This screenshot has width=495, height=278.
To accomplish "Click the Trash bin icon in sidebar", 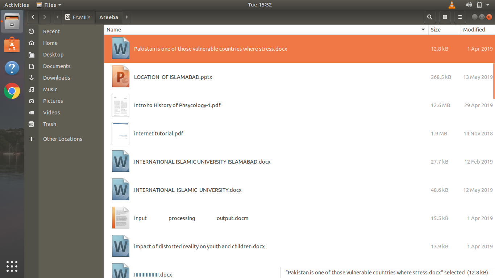I will (32, 124).
